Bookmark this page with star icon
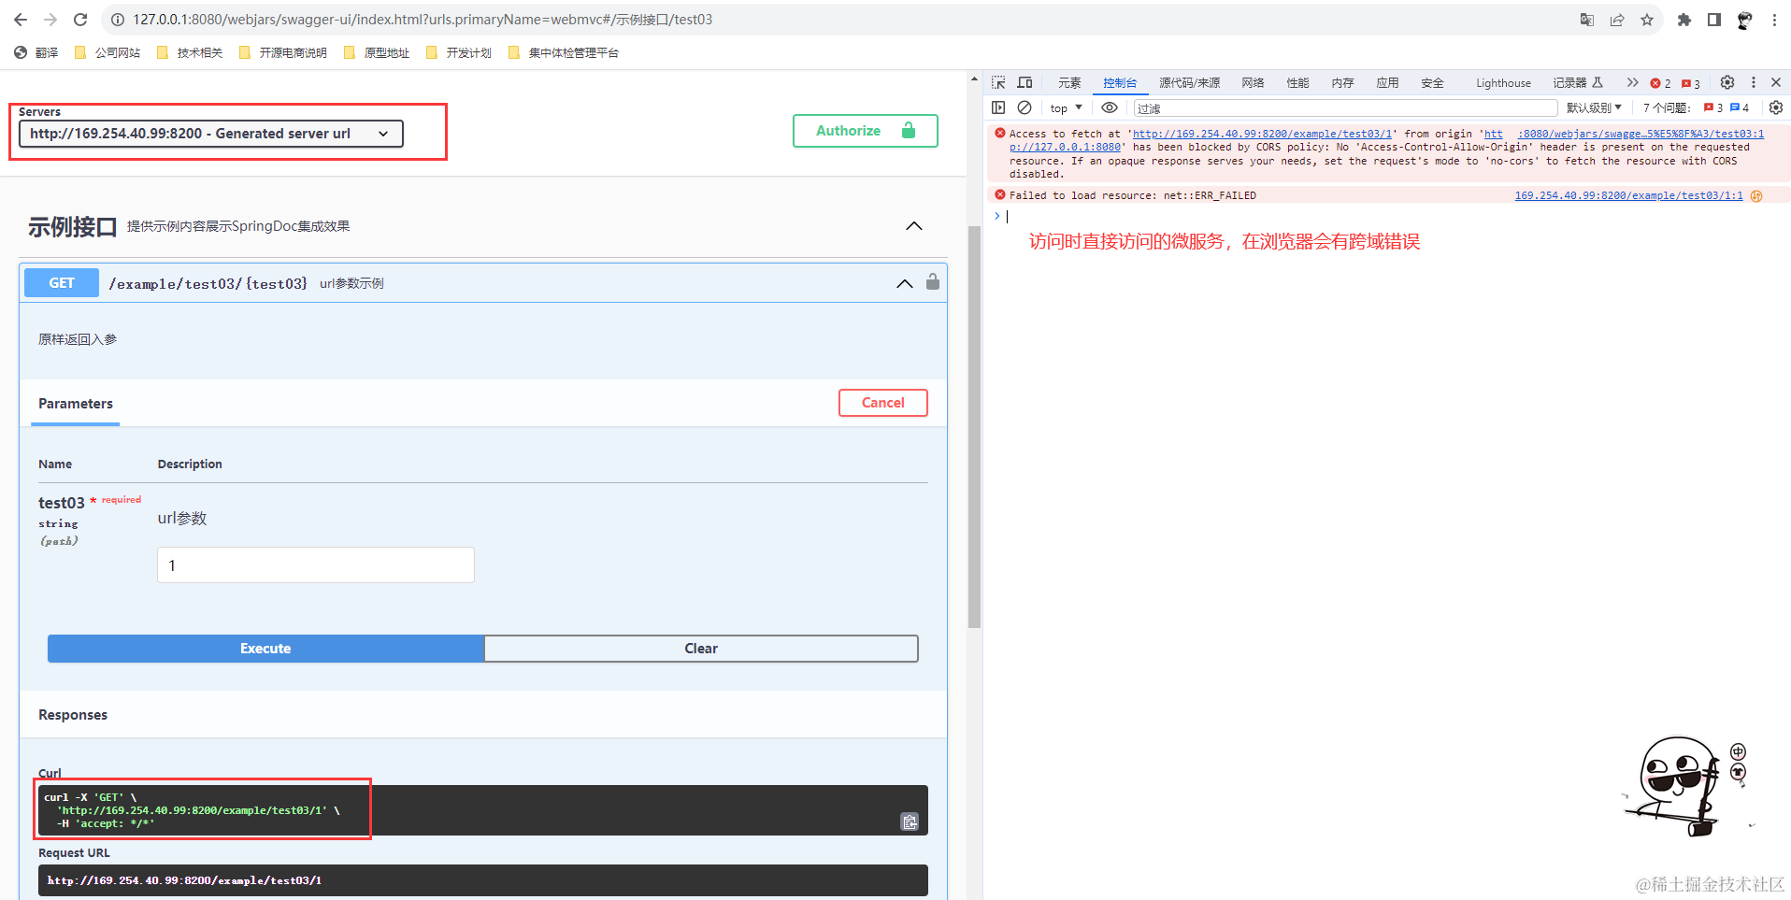This screenshot has height=900, width=1791. pos(1647,20)
